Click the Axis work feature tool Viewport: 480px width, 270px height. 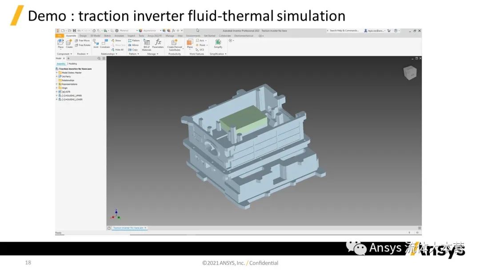[x=201, y=40]
